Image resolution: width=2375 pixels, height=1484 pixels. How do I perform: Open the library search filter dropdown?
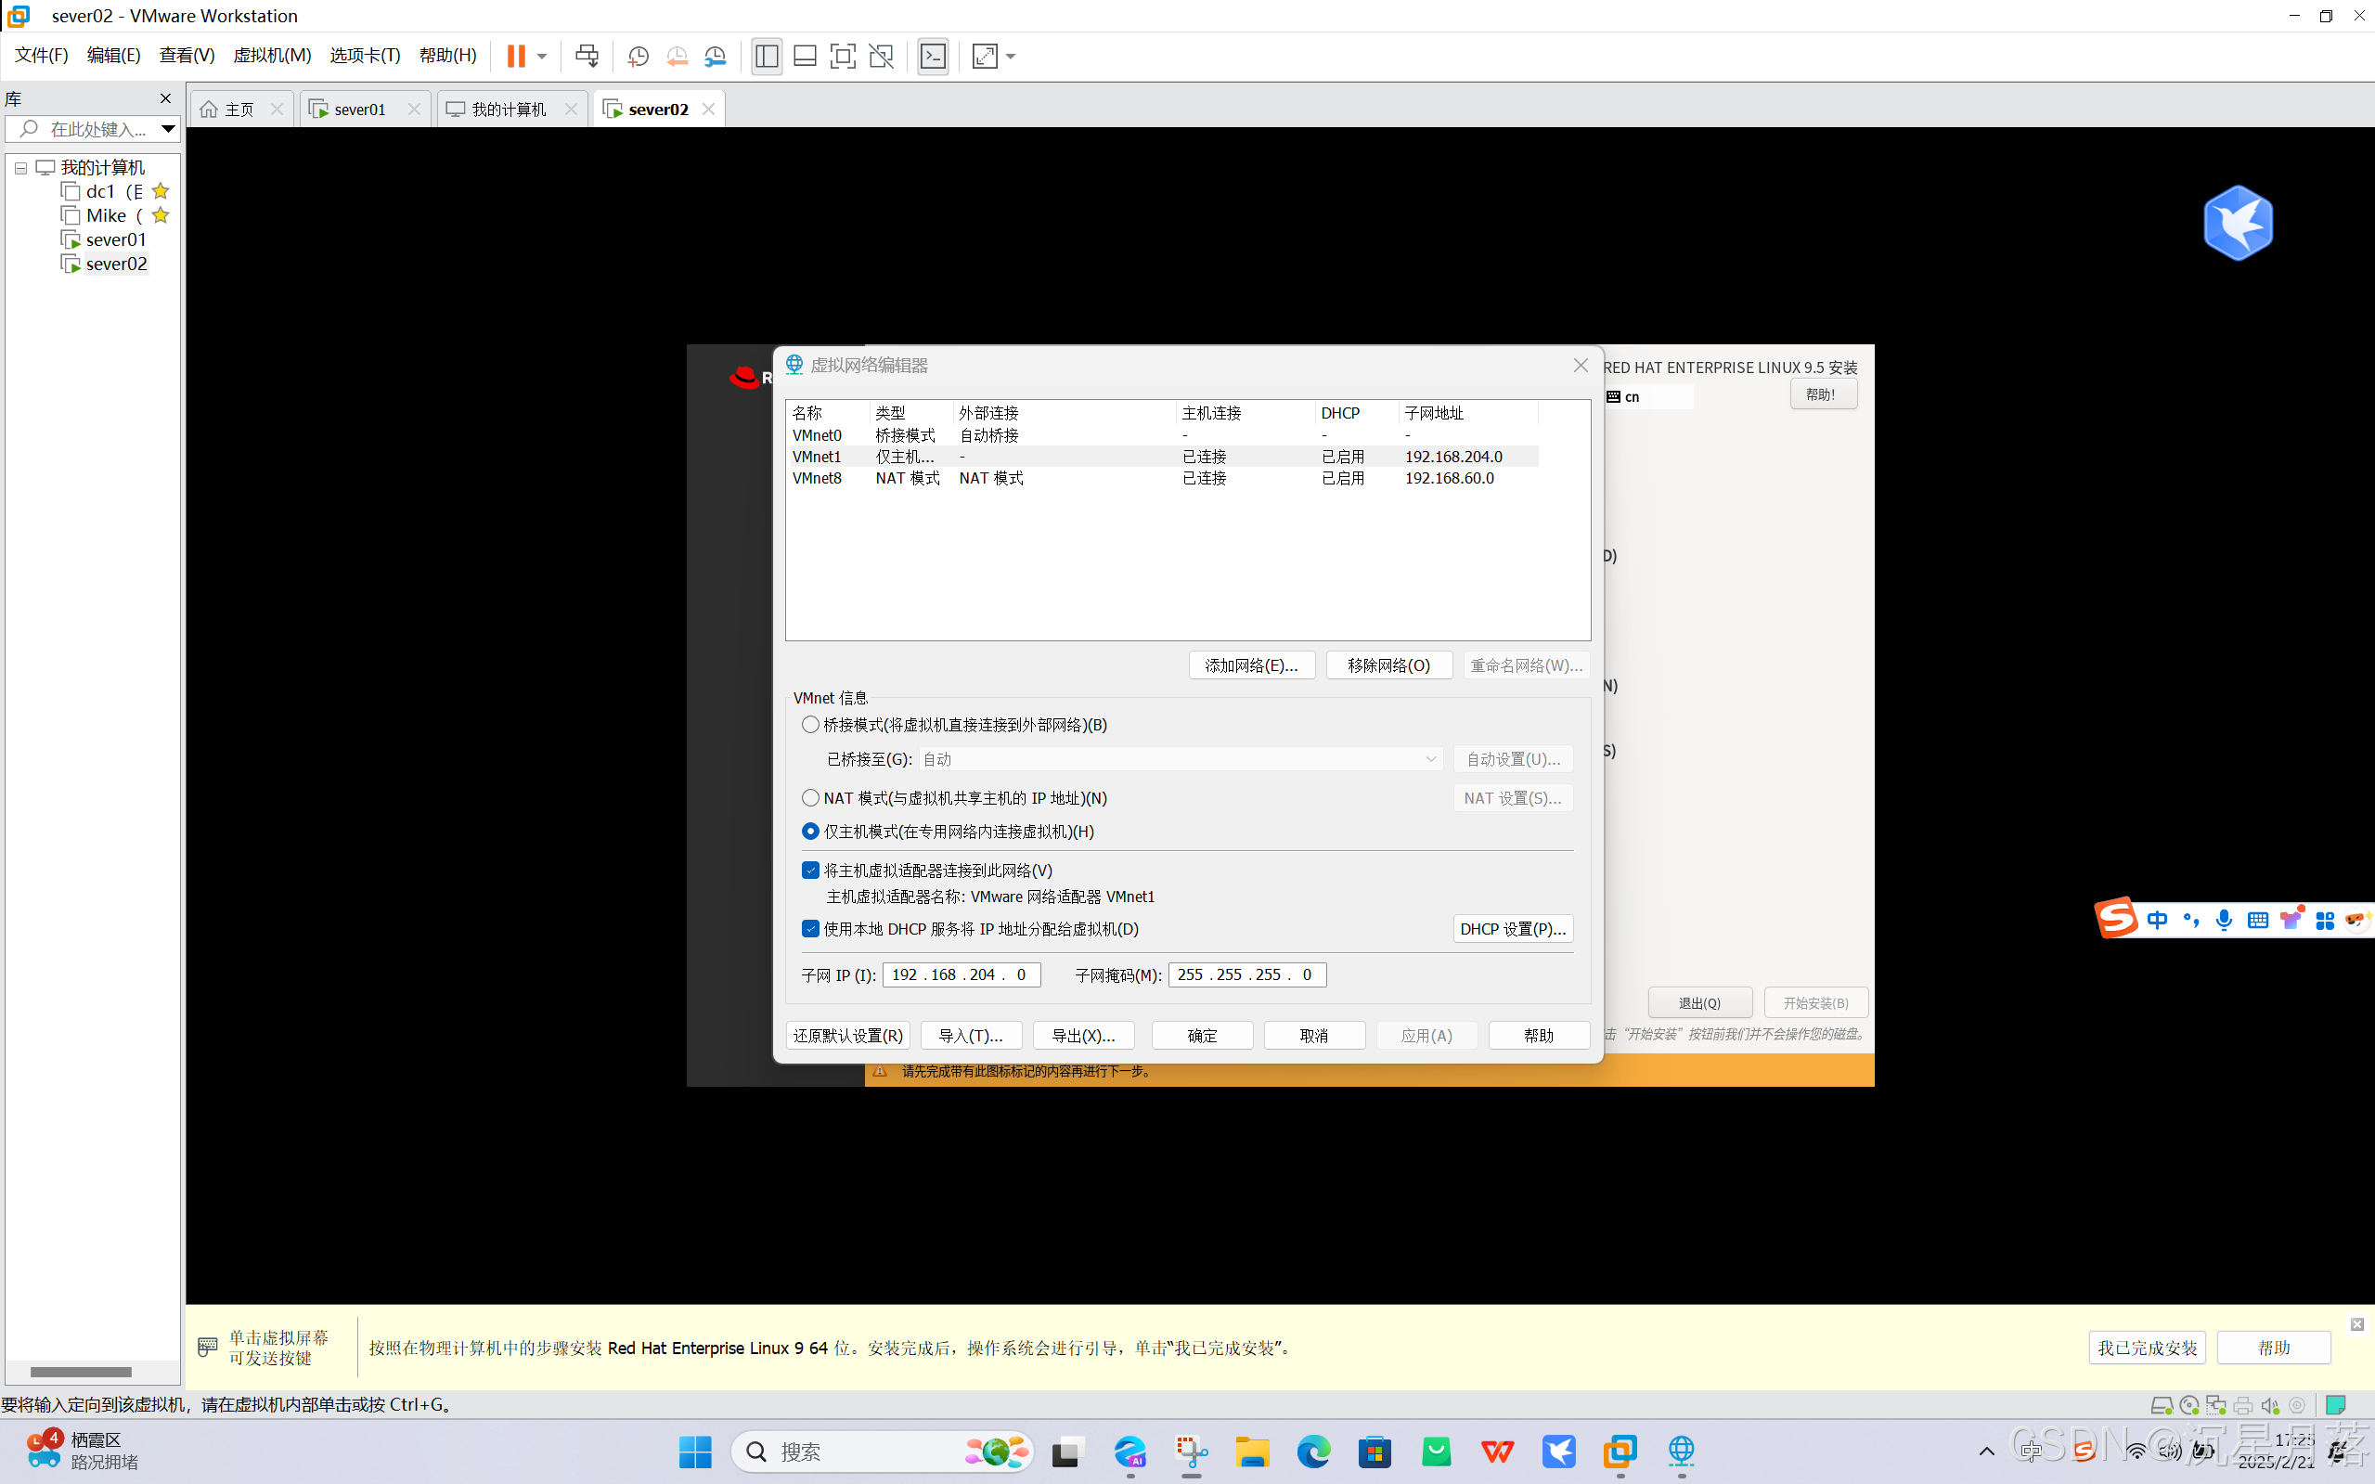click(168, 129)
